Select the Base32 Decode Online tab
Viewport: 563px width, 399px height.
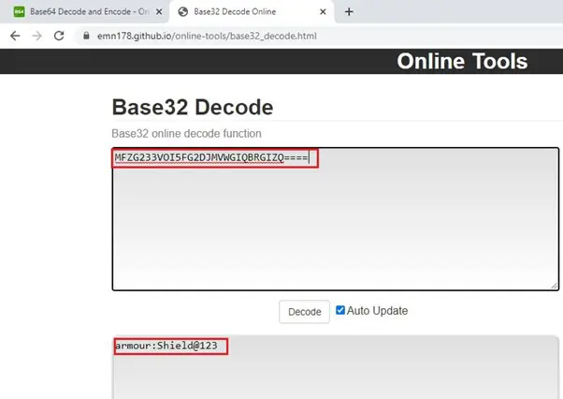[248, 12]
